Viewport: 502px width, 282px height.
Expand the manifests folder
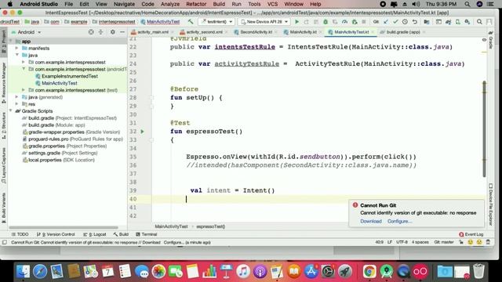click(x=17, y=48)
